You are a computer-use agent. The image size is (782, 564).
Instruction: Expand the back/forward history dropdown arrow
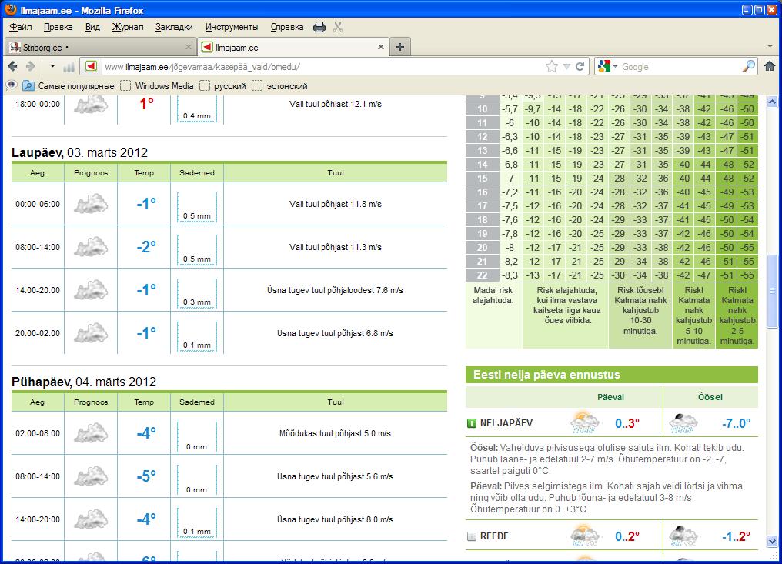click(52, 67)
